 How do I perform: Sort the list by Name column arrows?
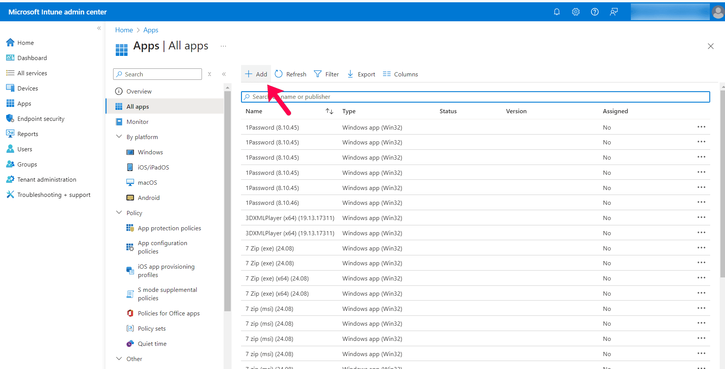point(329,111)
